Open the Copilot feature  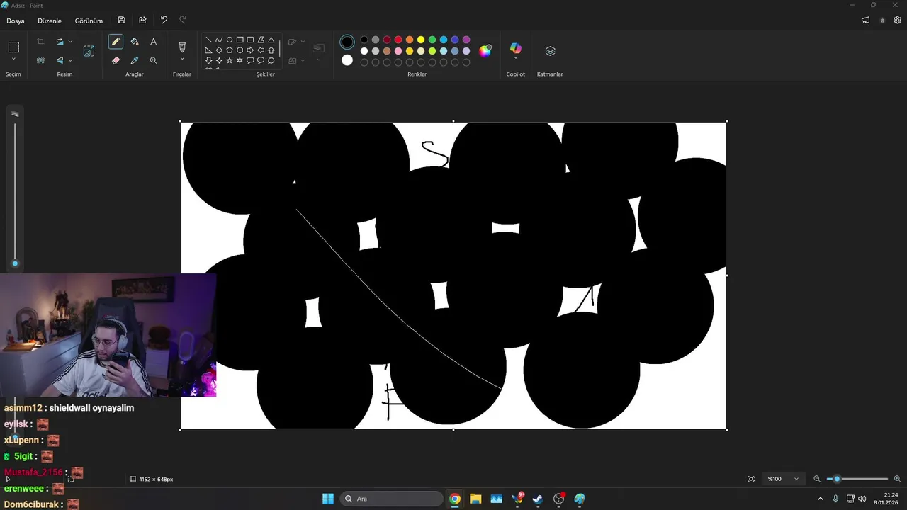click(x=516, y=48)
